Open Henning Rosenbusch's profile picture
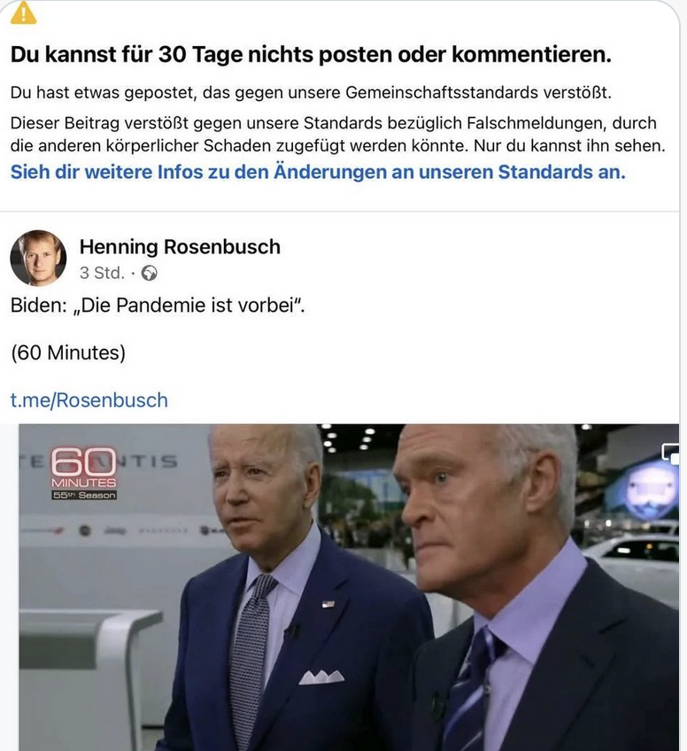 pyautogui.click(x=38, y=259)
